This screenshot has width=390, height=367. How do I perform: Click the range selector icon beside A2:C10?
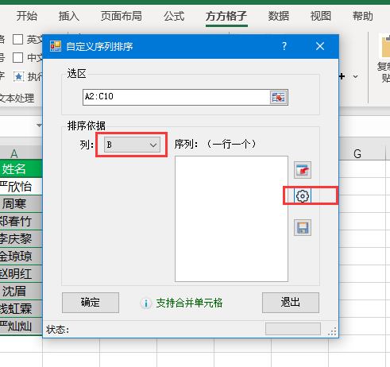click(x=279, y=98)
